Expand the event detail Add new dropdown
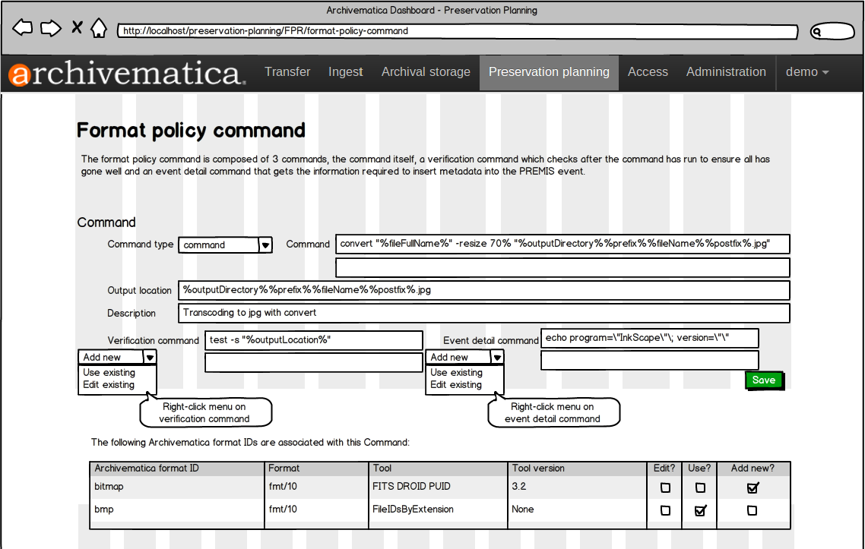865x549 pixels. coord(497,357)
